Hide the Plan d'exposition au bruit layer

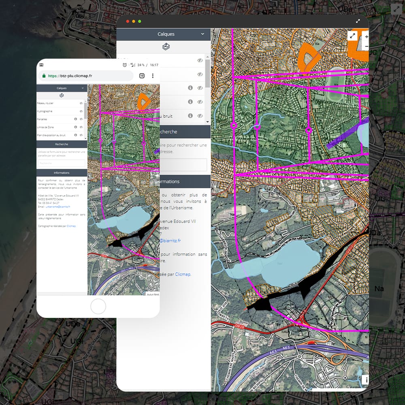(81, 135)
